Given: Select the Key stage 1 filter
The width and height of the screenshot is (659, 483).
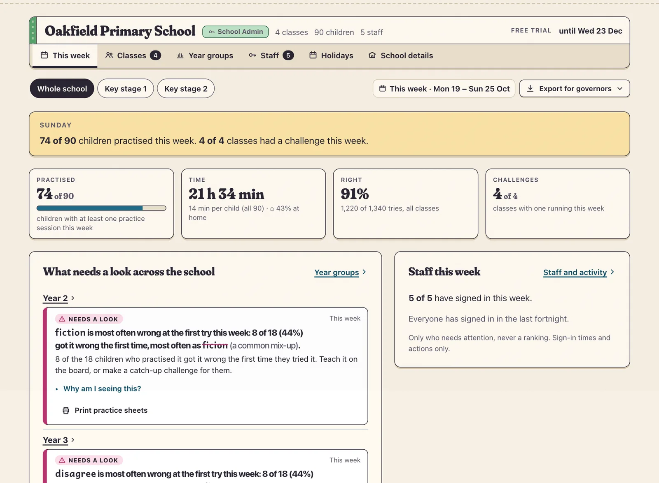Looking at the screenshot, I should click(126, 88).
